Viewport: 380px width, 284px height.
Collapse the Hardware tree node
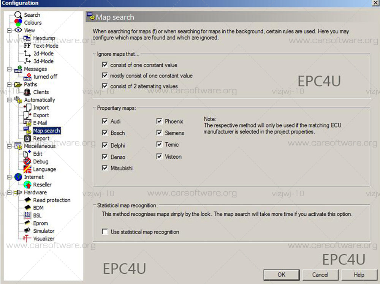[9, 192]
